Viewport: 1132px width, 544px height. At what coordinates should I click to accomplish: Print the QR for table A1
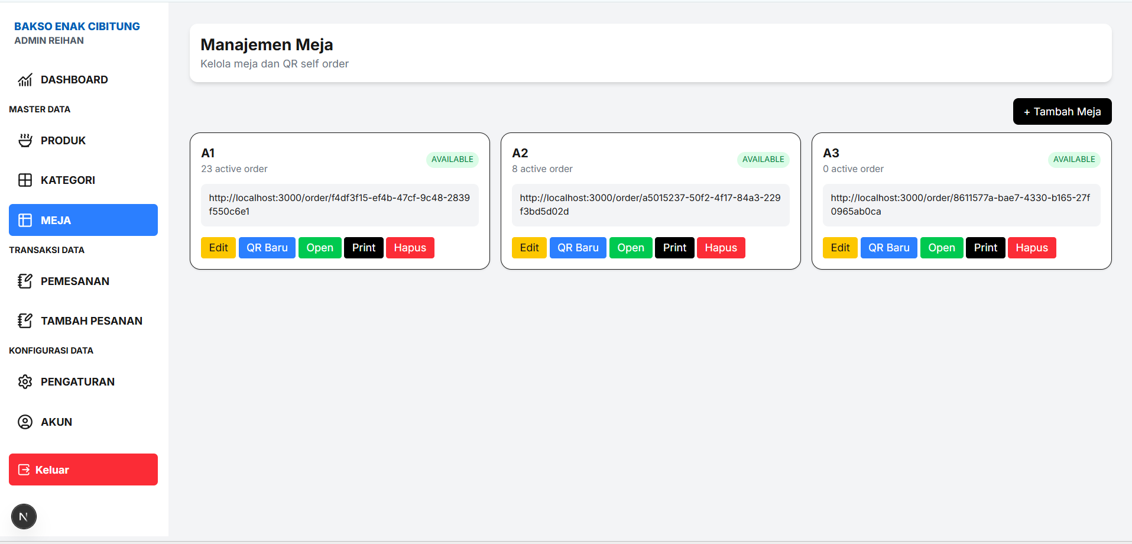pyautogui.click(x=364, y=248)
